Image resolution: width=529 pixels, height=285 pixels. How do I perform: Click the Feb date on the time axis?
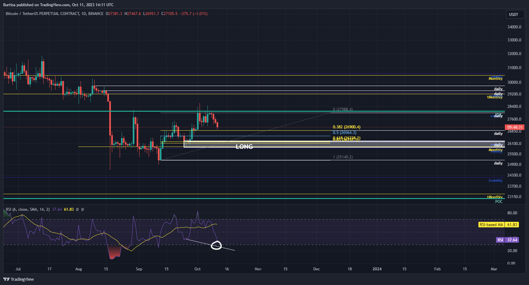pyautogui.click(x=437, y=269)
